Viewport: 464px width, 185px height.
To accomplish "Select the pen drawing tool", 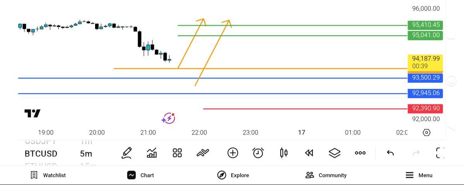I will point(127,153).
